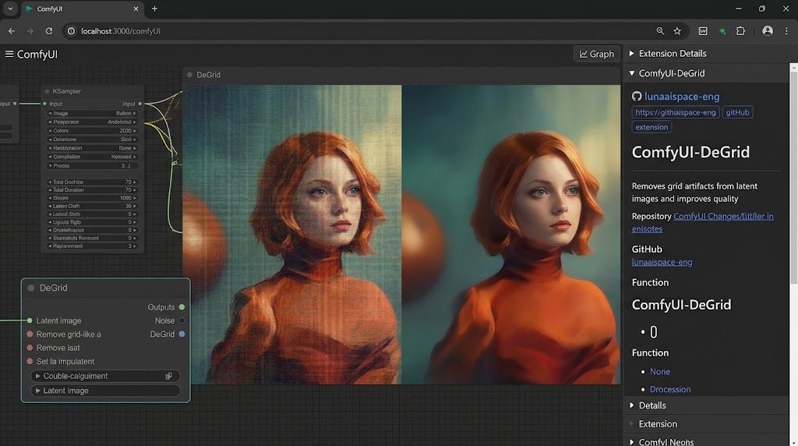Click the GitHub logo beside lunaaispace-eng heading
798x446 pixels.
637,96
